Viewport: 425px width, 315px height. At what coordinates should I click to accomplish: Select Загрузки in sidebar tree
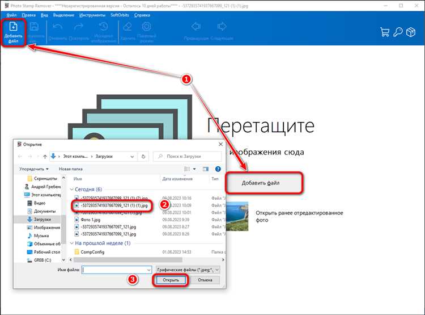(39, 219)
